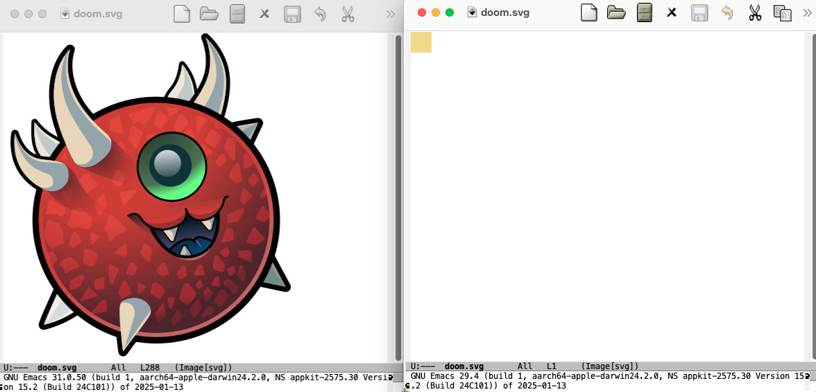
Task: Open folder icon in right Emacs 29.4 window
Action: 616,12
